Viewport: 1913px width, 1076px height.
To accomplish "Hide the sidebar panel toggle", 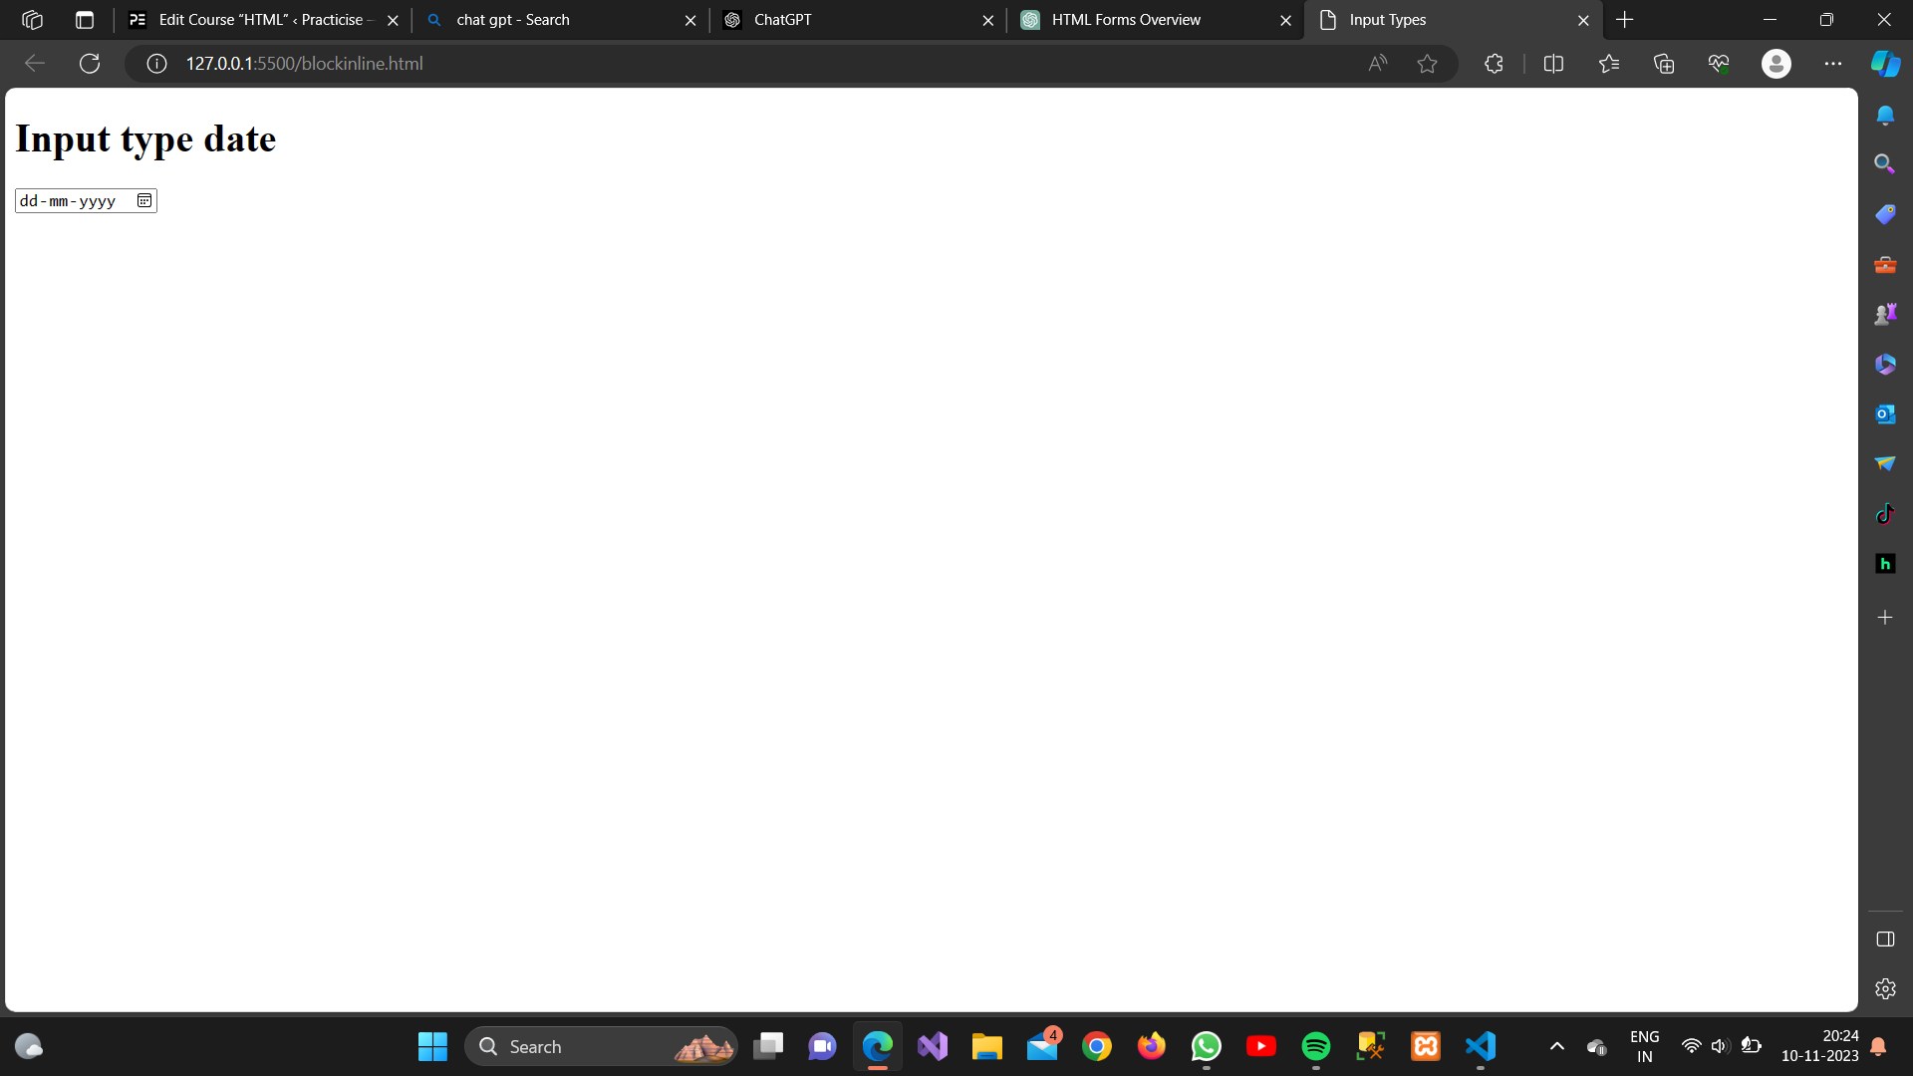I will [1885, 940].
